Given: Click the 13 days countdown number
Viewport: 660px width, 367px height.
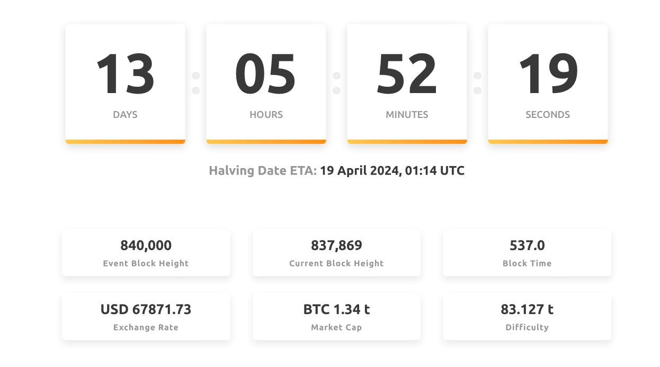Looking at the screenshot, I should coord(125,74).
